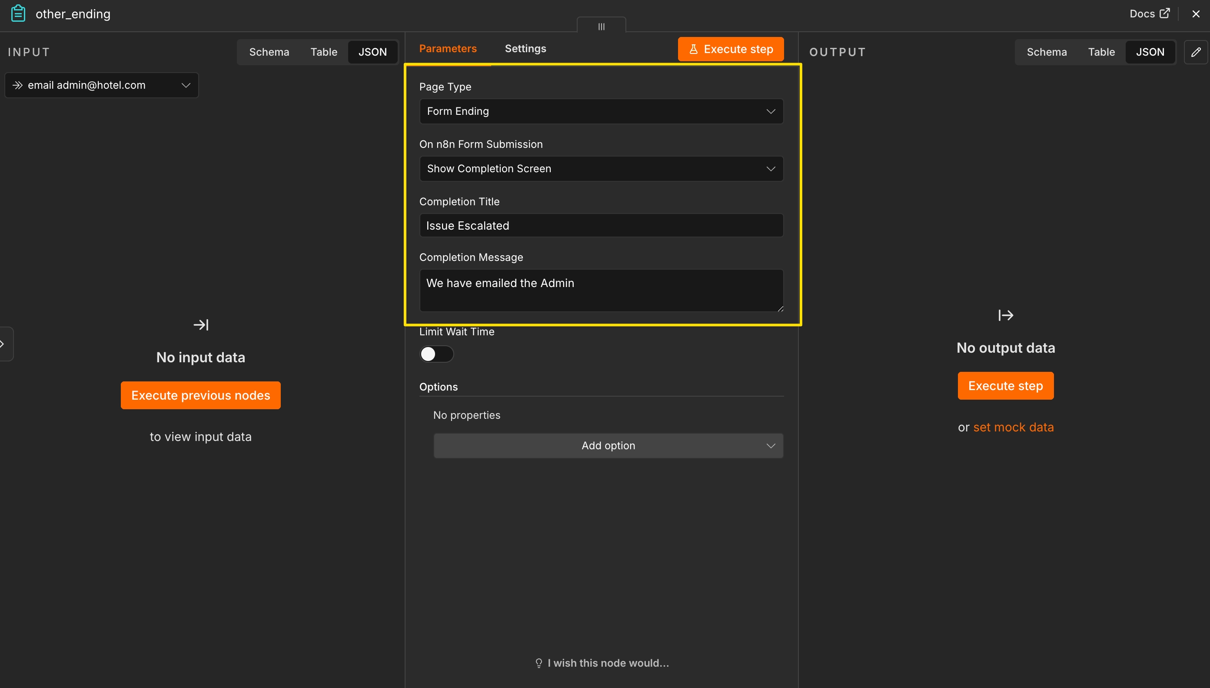Click the top Execute step button
1210x688 pixels.
pyautogui.click(x=731, y=49)
